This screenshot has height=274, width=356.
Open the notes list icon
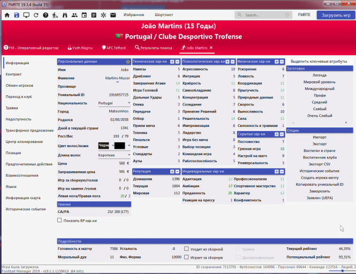94,15
